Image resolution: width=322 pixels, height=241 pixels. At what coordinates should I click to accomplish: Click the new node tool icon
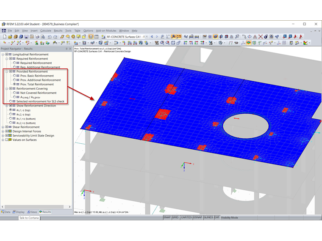(5, 43)
